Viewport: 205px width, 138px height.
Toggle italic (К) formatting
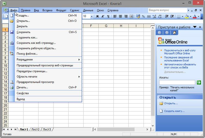click(103, 16)
